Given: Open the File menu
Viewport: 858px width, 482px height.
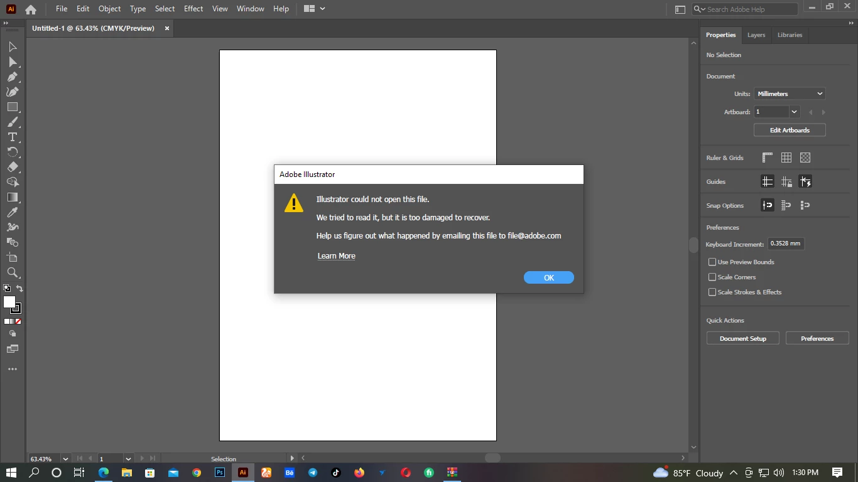Looking at the screenshot, I should [62, 9].
